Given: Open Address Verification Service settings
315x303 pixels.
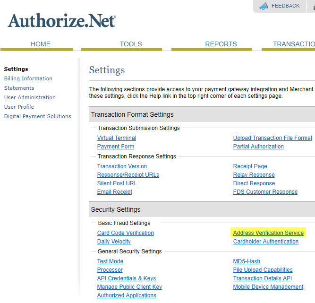Looking at the screenshot, I should pos(268,233).
